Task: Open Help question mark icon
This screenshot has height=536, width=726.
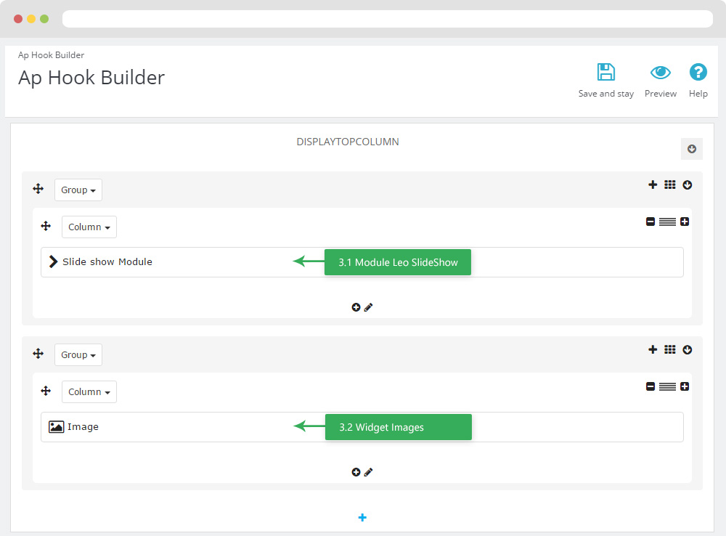Action: click(x=698, y=73)
